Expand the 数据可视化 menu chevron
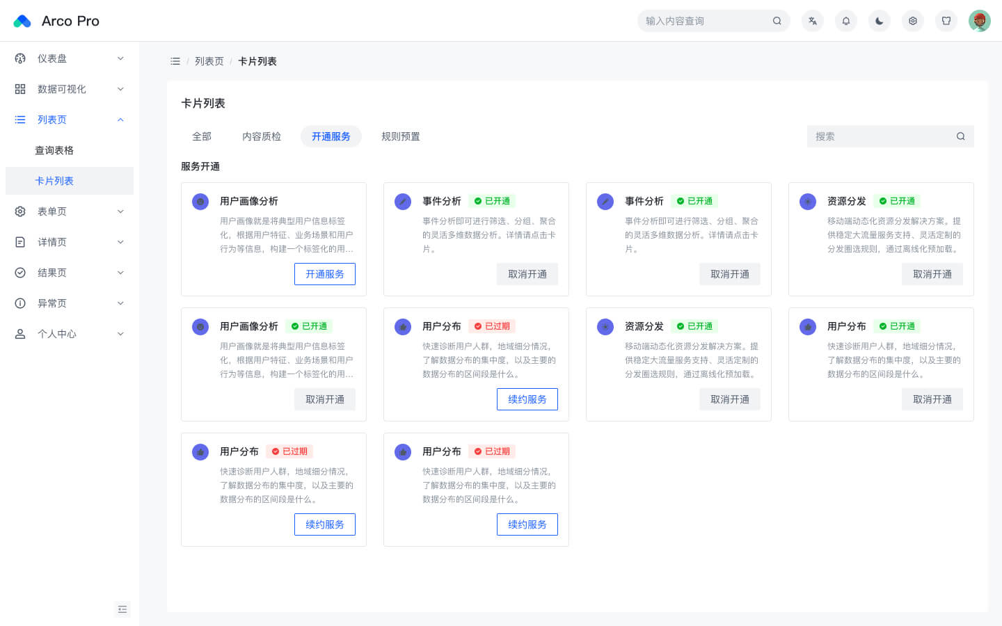This screenshot has width=1002, height=626. pos(120,89)
